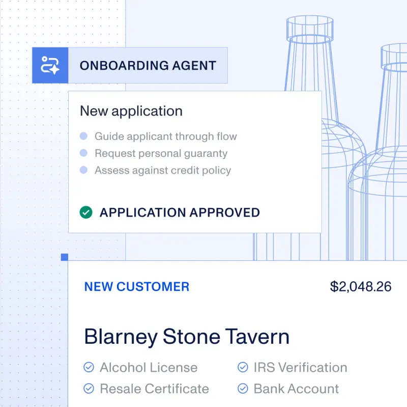Click the green Application Approved checkmark icon
The width and height of the screenshot is (407, 407).
86,212
